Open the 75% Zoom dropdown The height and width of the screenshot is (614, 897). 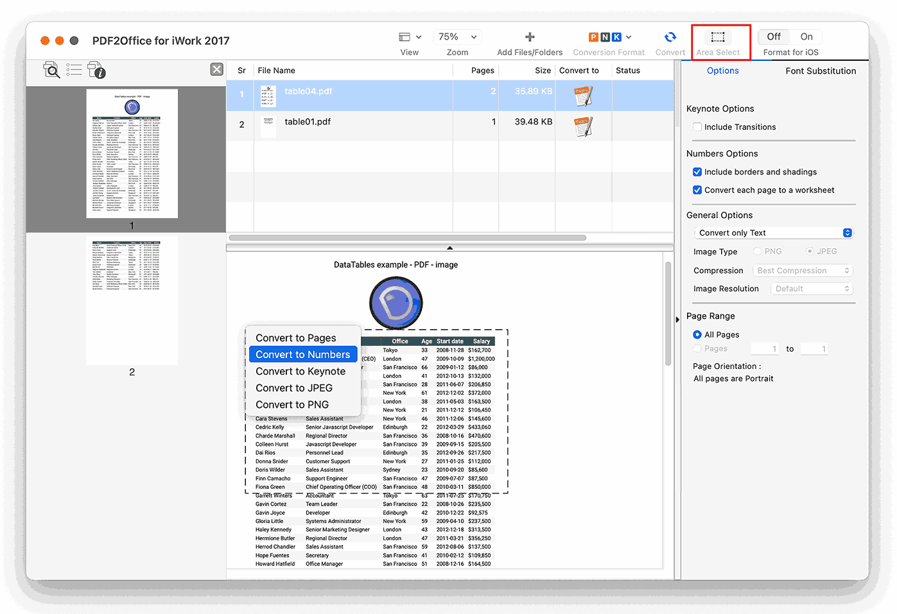tap(457, 37)
